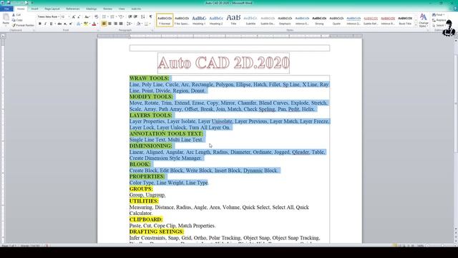
Task: Click the Replace command
Action: coord(439,20)
